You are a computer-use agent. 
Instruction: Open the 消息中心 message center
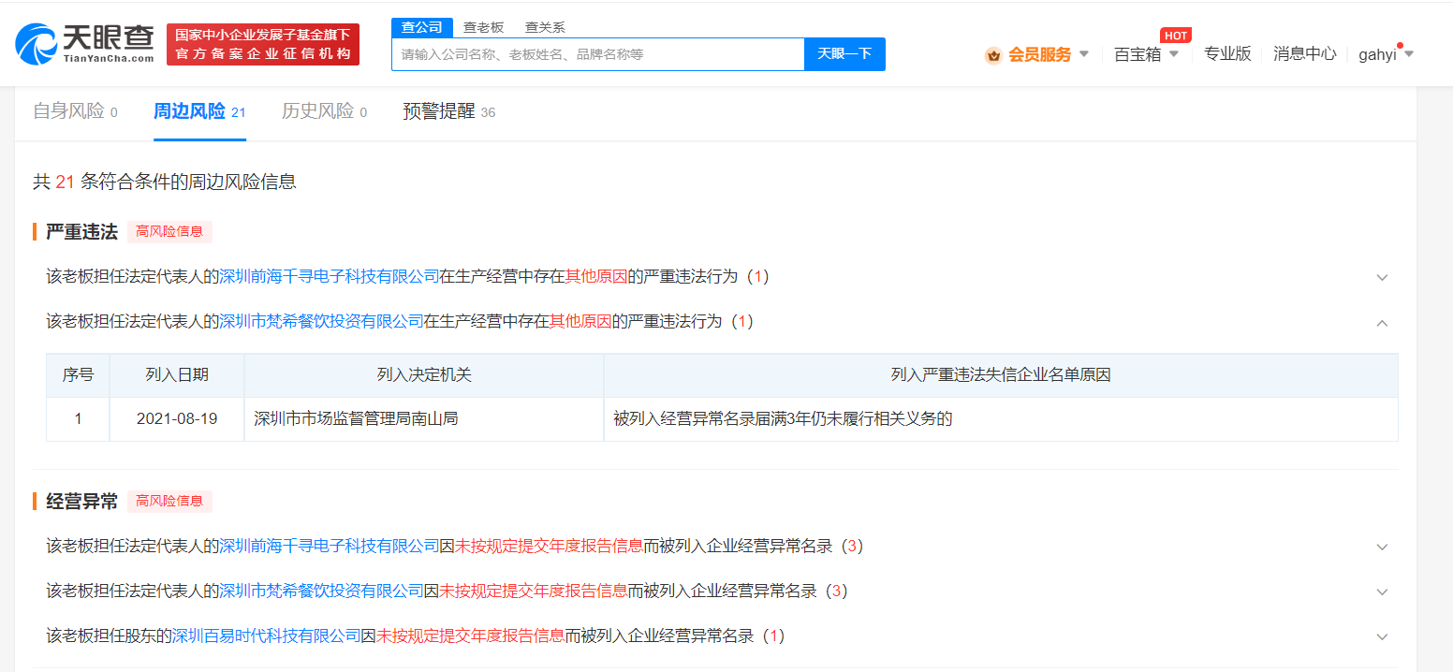tap(1304, 54)
